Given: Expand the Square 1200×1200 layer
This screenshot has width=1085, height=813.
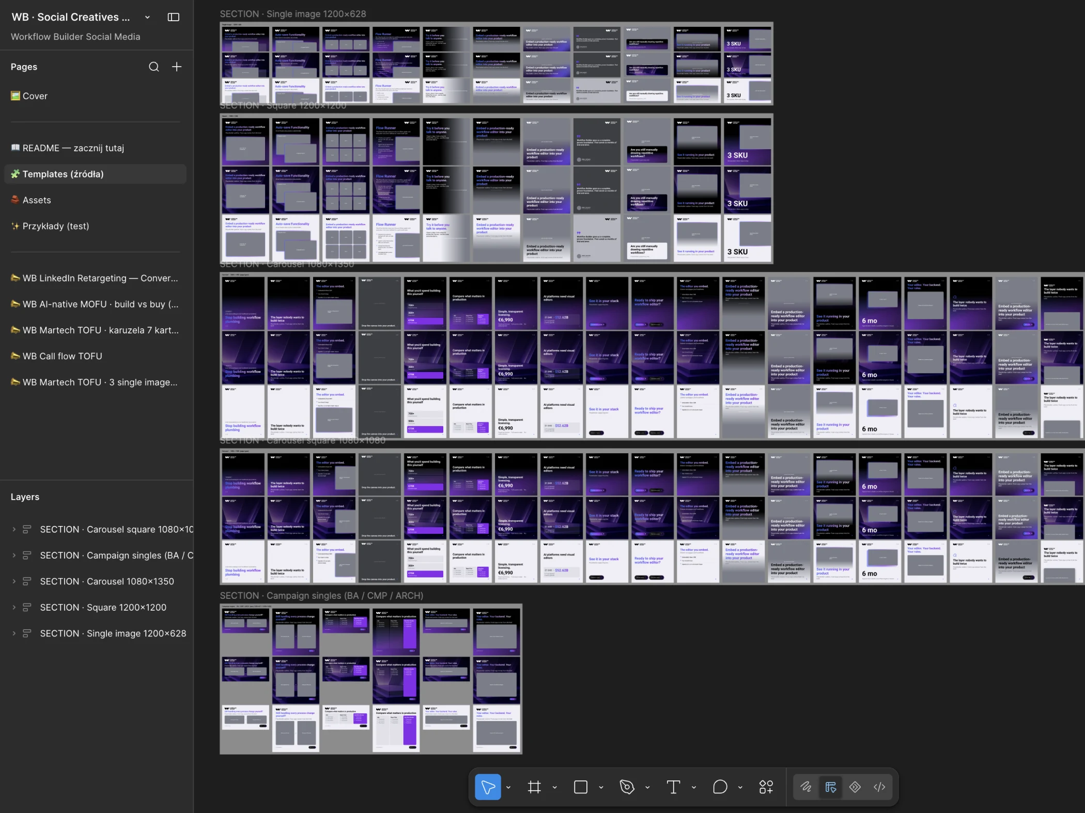Looking at the screenshot, I should (14, 608).
